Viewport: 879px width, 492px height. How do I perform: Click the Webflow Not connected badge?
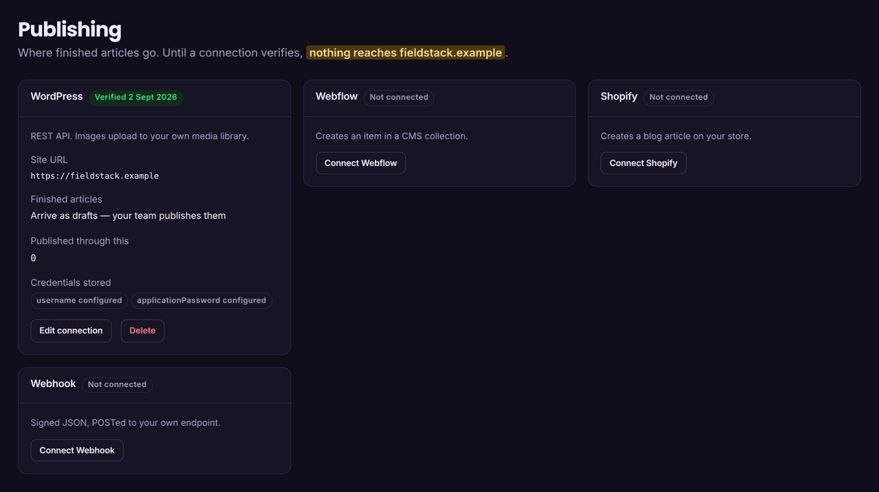point(399,97)
